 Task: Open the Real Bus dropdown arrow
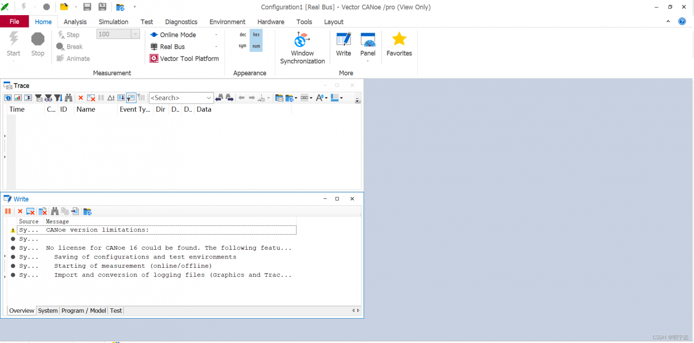point(216,47)
